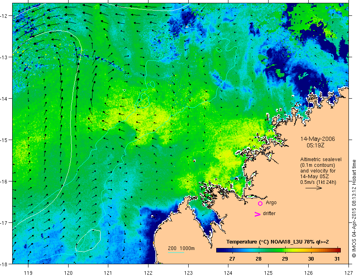Click the cyan 200 1000m bathymetry legend line
357x276 pixels.
pyautogui.click(x=176, y=252)
